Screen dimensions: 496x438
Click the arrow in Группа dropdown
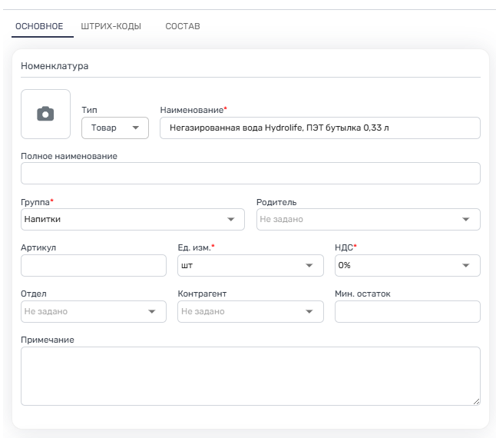pos(231,220)
